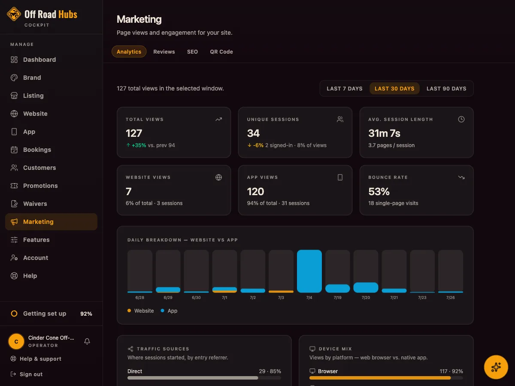515x386 pixels.
Task: Open the sparkle assistant floating button
Action: (x=496, y=367)
